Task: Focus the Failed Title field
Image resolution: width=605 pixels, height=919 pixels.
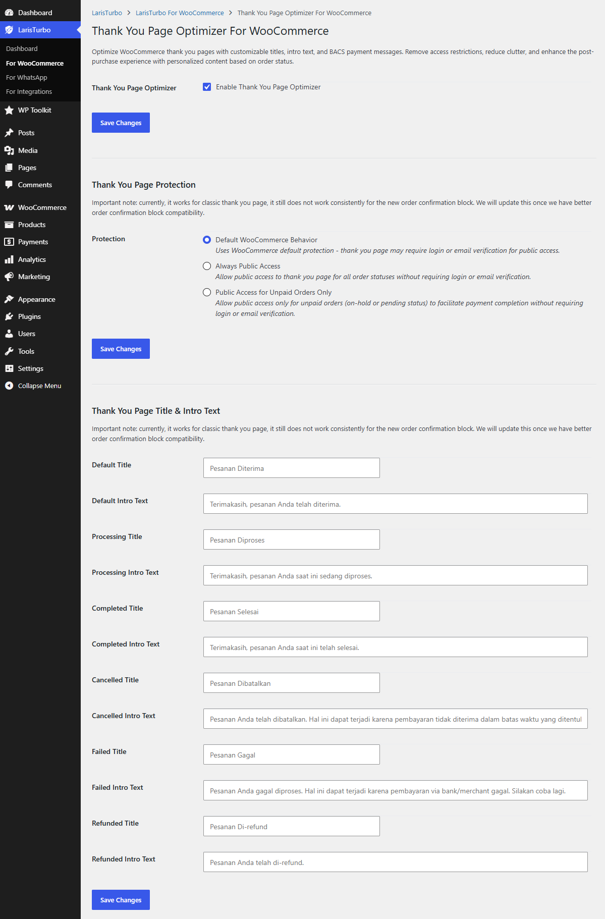Action: [x=292, y=754]
